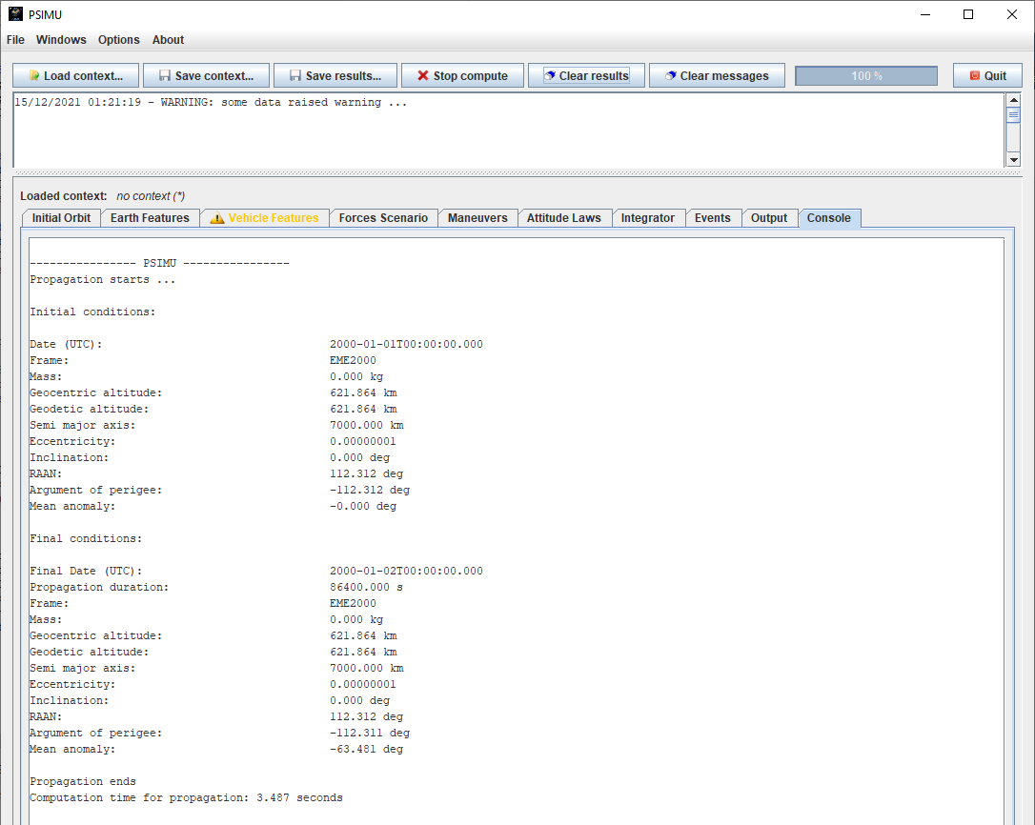
Task: Switch to the Forces Scenario tab
Action: click(x=383, y=218)
